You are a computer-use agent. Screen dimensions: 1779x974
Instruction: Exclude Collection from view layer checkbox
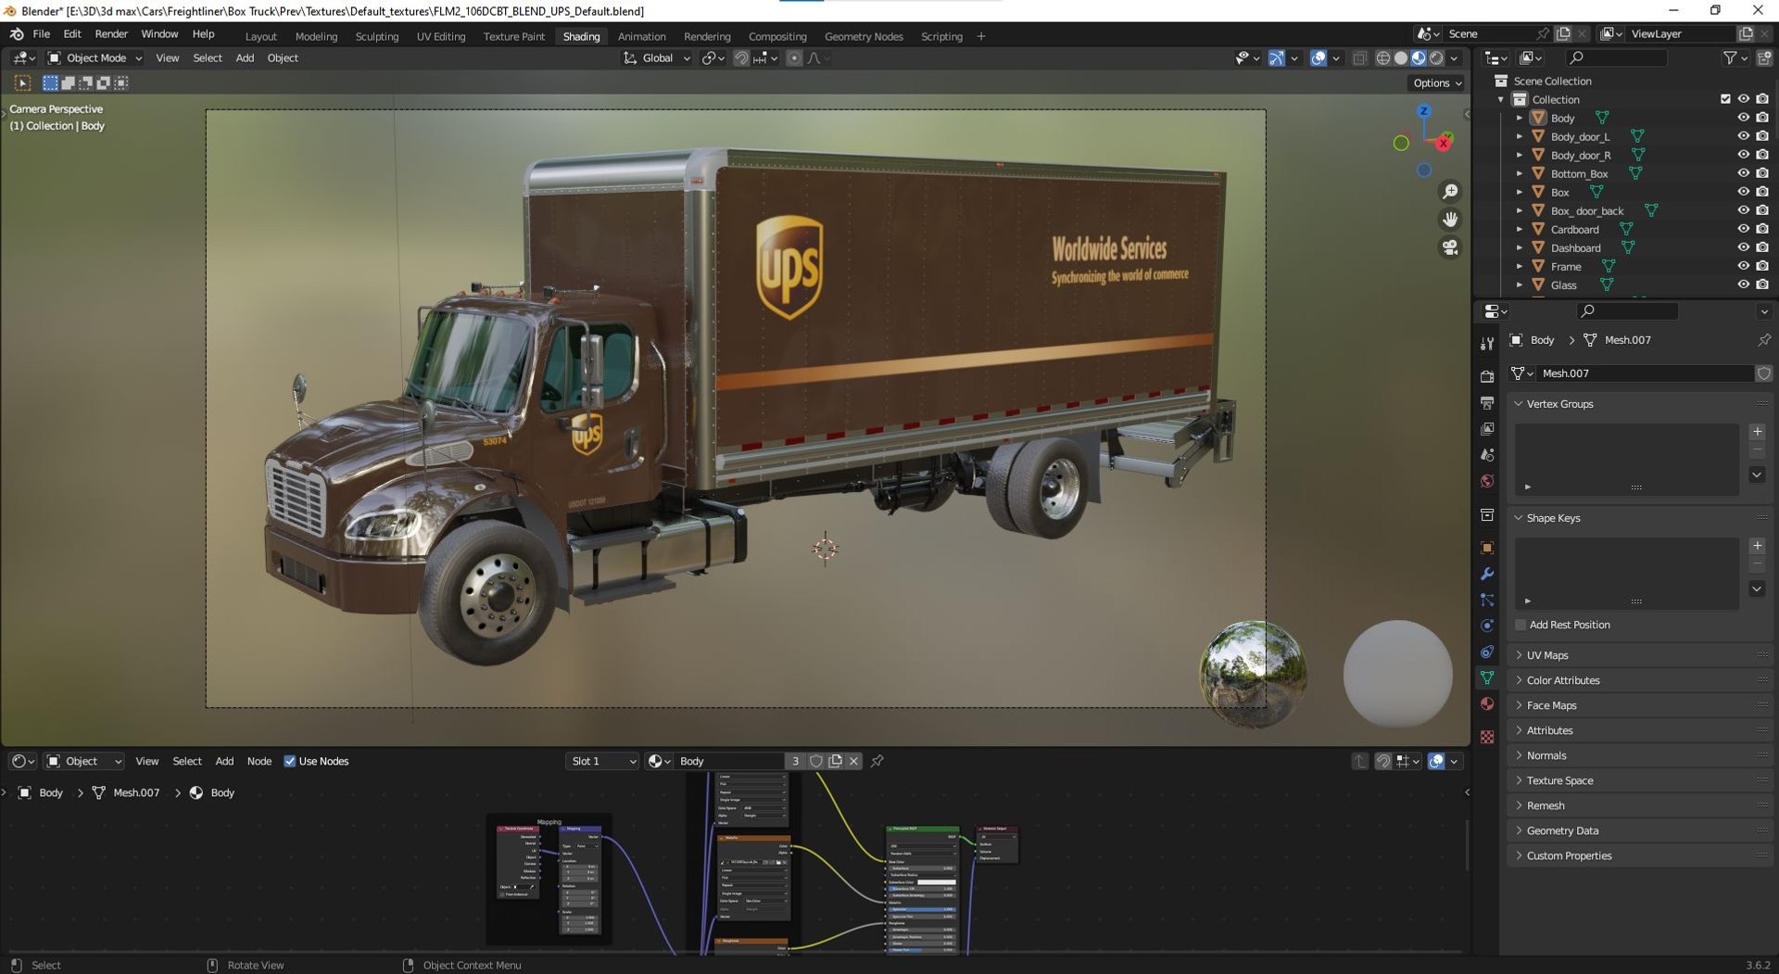coord(1725,99)
